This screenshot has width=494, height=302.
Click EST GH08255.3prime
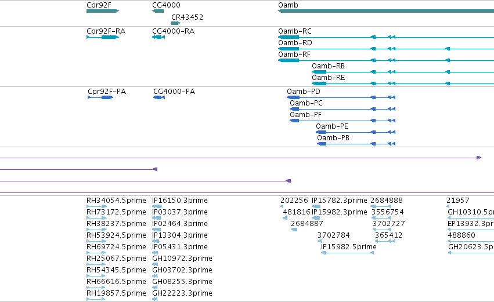click(x=182, y=282)
